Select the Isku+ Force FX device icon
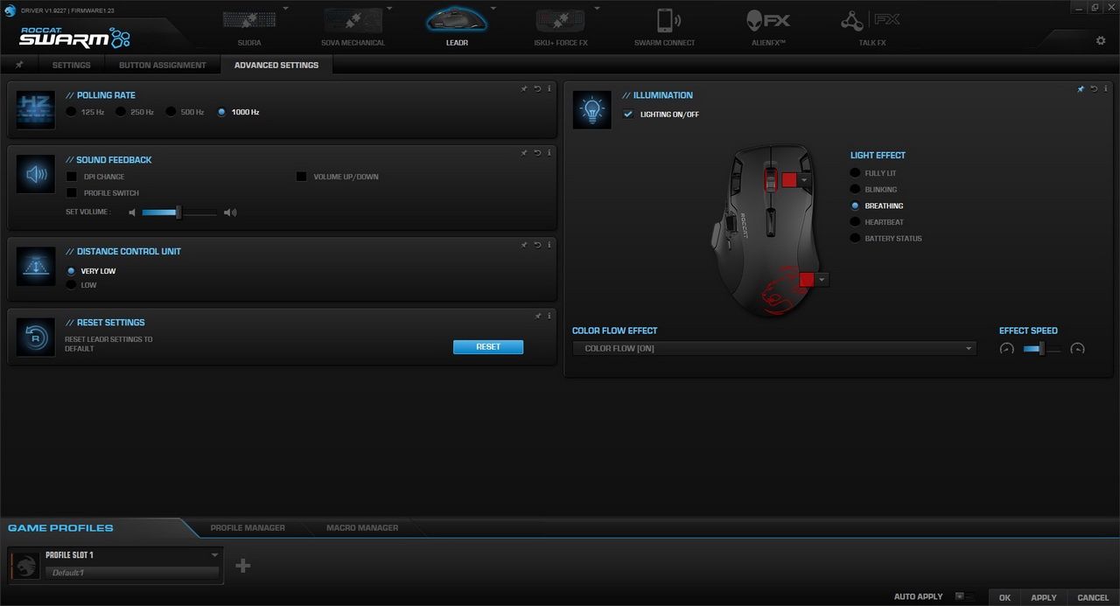 [560, 20]
